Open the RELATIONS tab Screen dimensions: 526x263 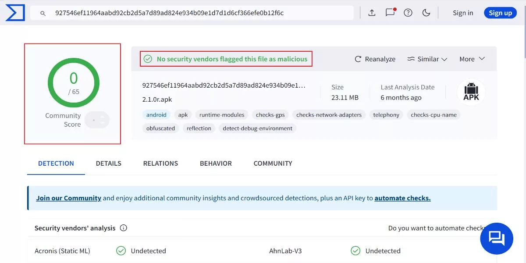pyautogui.click(x=160, y=163)
